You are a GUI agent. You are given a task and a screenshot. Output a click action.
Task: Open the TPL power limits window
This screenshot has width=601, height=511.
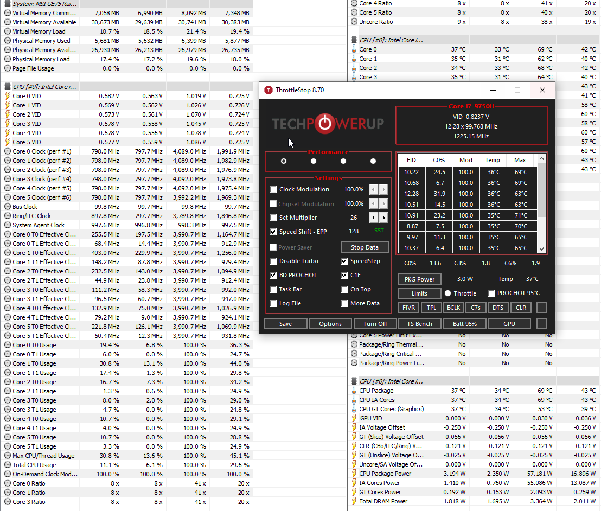click(431, 308)
